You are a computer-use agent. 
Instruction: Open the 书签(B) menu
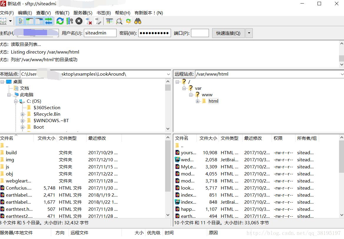coord(104,13)
